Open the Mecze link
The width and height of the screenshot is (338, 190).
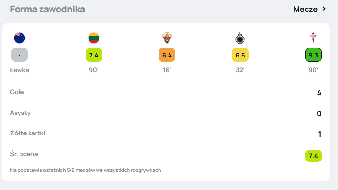[x=305, y=9]
